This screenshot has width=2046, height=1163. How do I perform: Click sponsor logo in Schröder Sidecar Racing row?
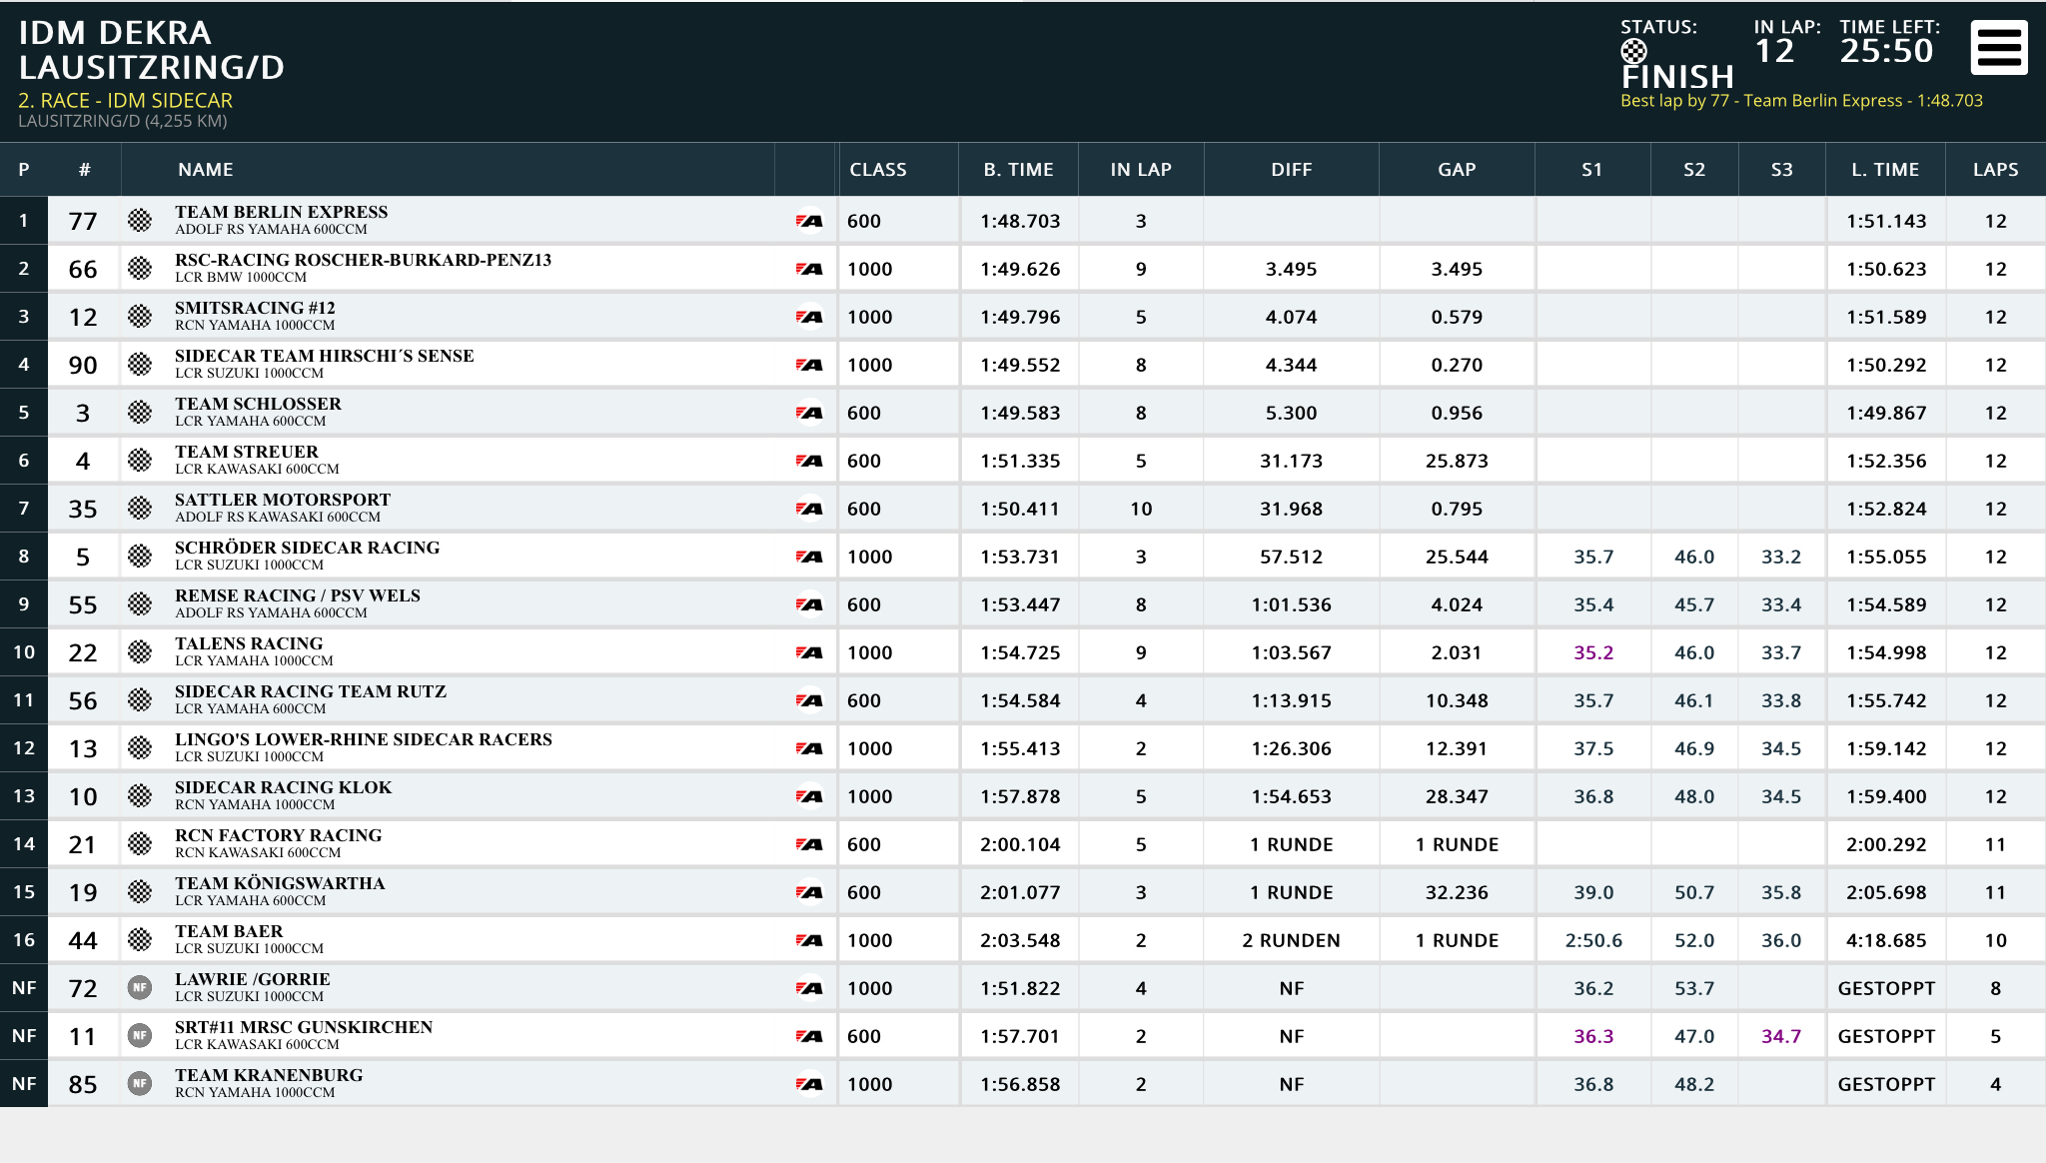[x=809, y=557]
